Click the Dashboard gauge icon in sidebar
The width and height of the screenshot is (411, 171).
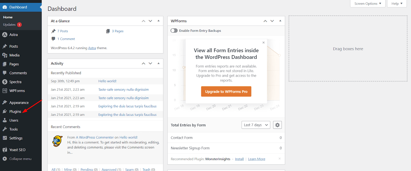tap(5, 7)
